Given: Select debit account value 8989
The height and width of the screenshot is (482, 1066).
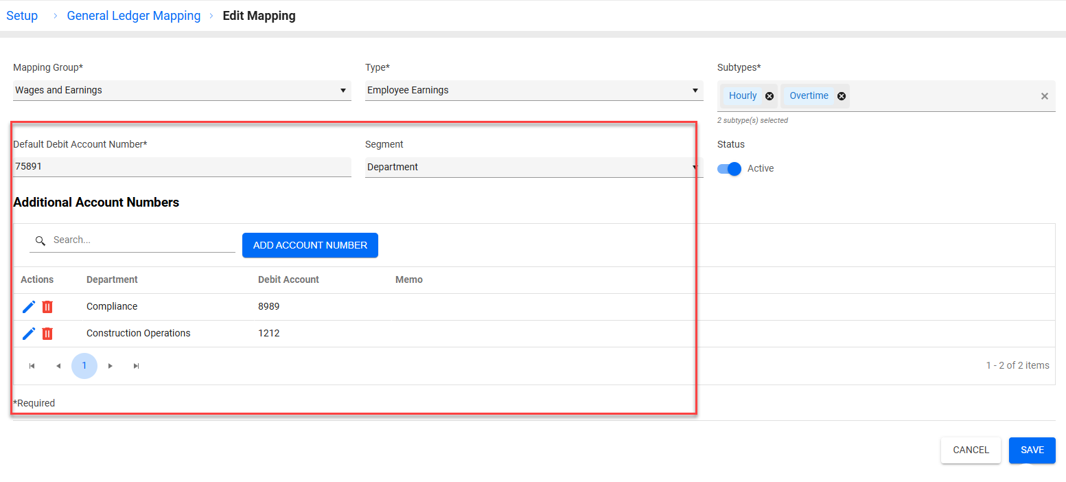Looking at the screenshot, I should 269,307.
